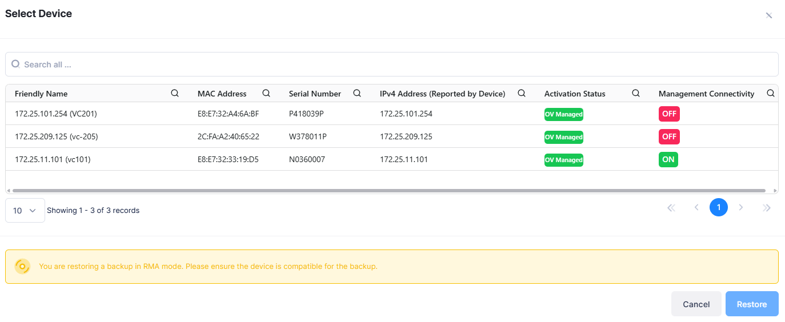Click search icon in MAC Address column
This screenshot has width=785, height=322.
click(266, 94)
